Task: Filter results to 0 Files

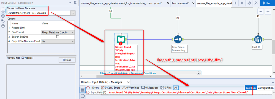Action: point(166,88)
